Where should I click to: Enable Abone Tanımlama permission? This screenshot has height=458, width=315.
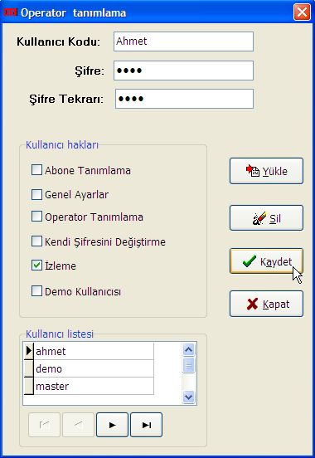pyautogui.click(x=36, y=170)
